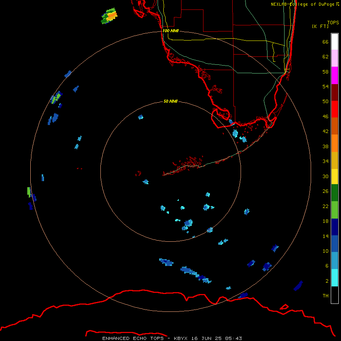
Task: Click the '10' scale label
Action: pos(325,251)
